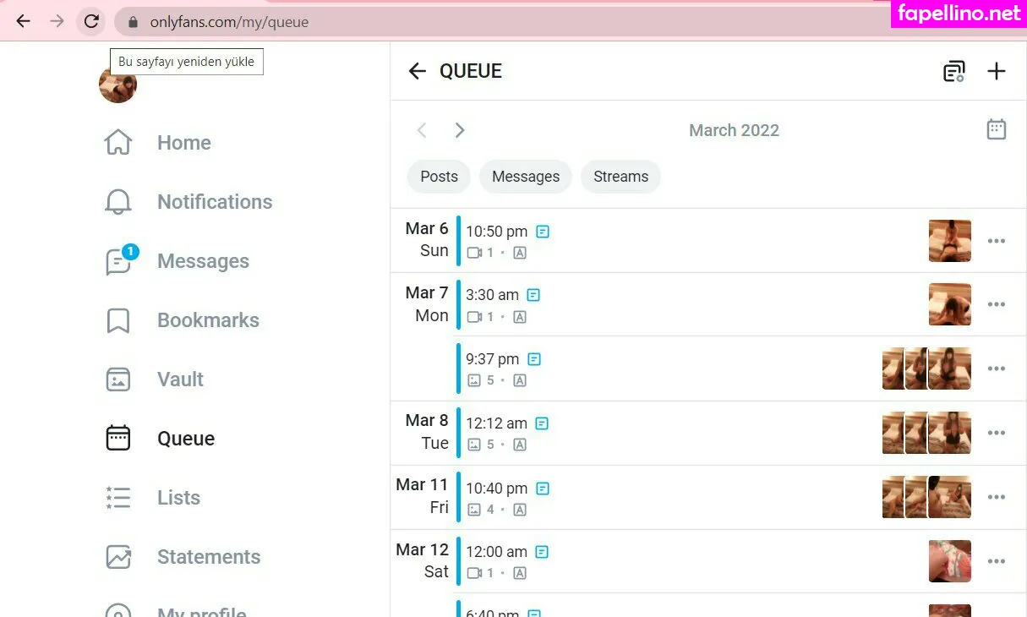This screenshot has width=1027, height=617.
Task: Filter queue by Streams
Action: (620, 177)
